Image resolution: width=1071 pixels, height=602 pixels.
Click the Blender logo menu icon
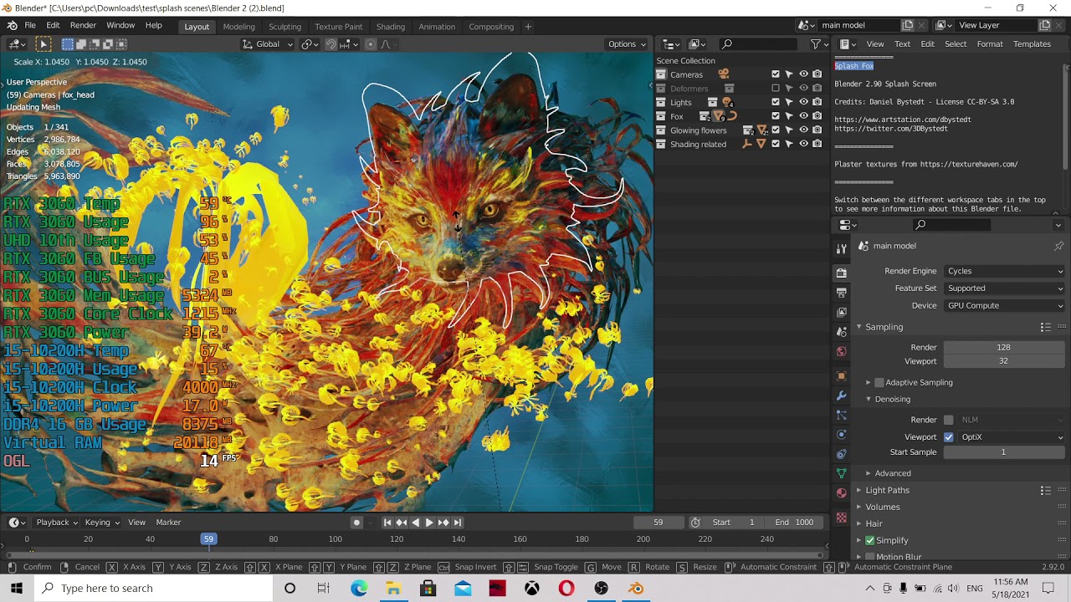[x=12, y=26]
